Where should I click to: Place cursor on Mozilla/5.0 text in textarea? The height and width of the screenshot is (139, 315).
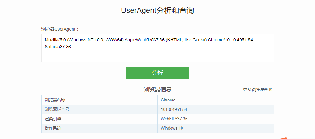pos(55,40)
